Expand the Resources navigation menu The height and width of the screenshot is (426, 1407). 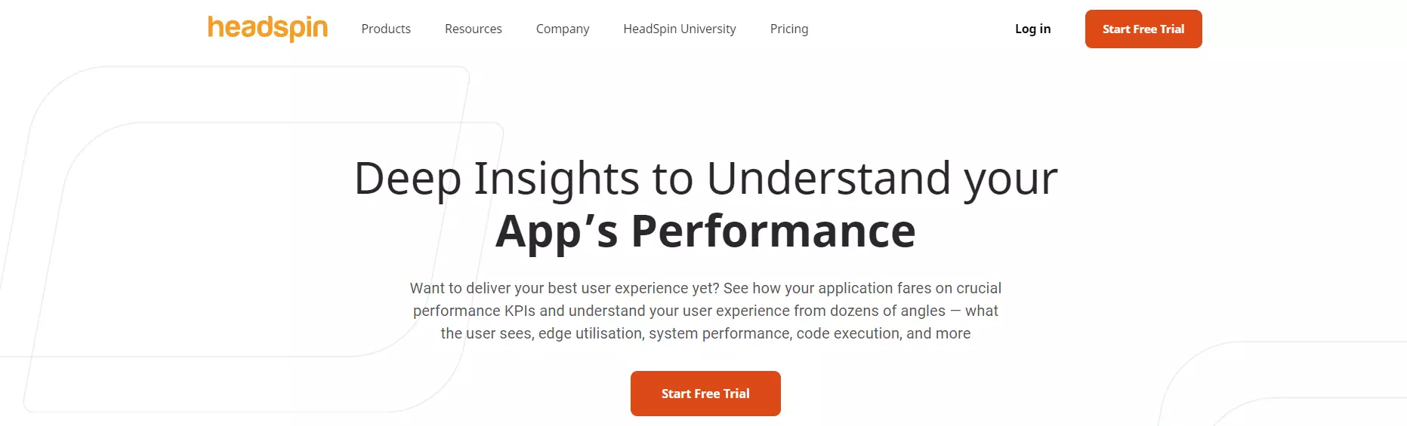click(474, 29)
